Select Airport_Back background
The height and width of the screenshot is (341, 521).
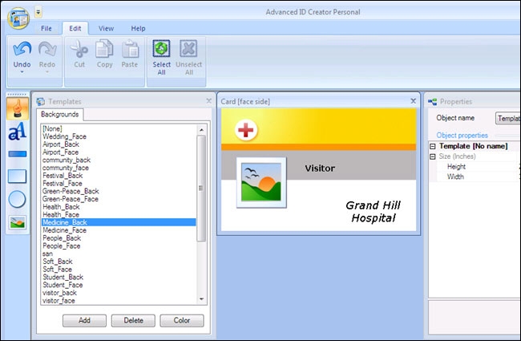coord(119,144)
